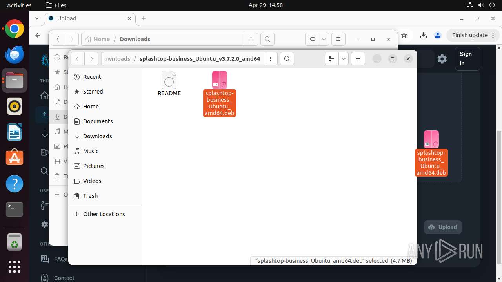Open hamburger menu in front Files window
The image size is (502, 282).
(x=358, y=59)
